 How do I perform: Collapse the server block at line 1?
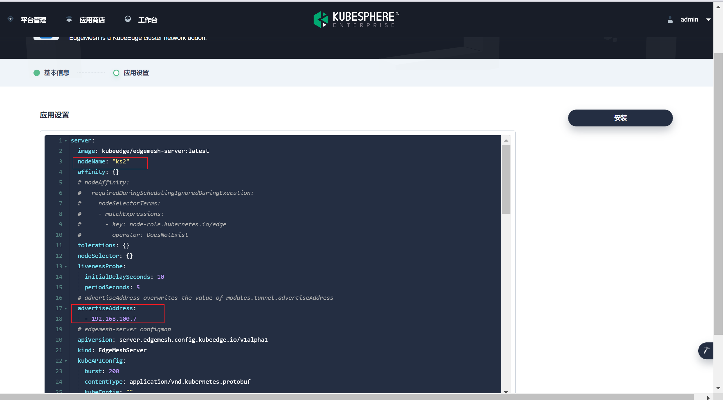tap(66, 141)
